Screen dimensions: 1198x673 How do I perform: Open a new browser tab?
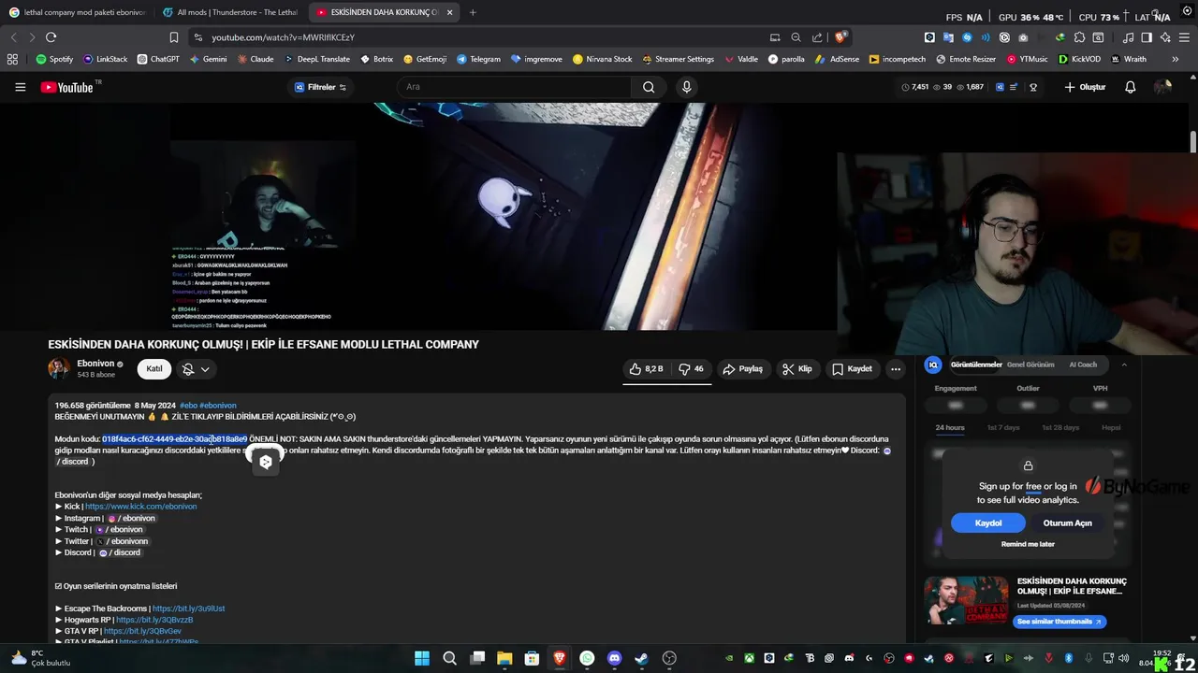coord(473,12)
